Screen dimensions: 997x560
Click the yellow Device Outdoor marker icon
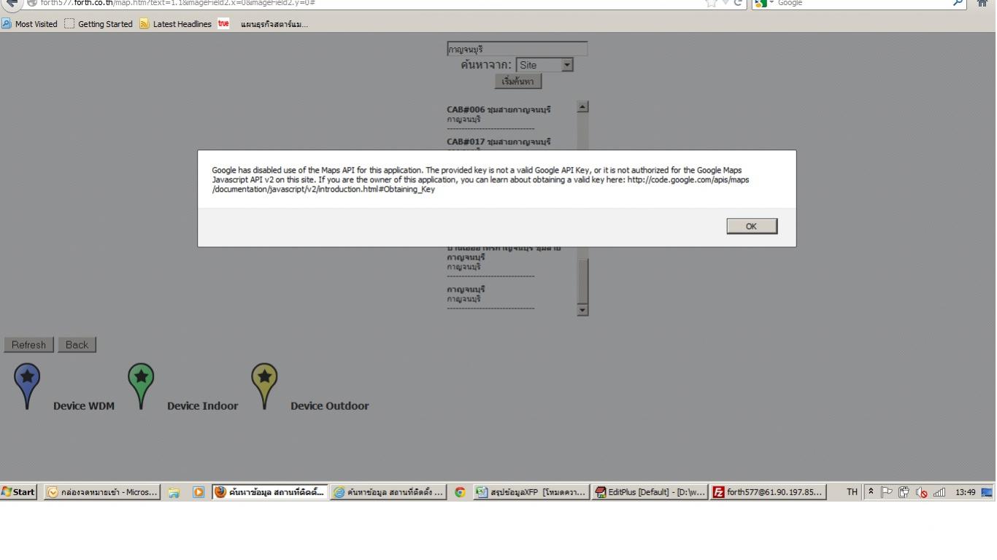264,386
